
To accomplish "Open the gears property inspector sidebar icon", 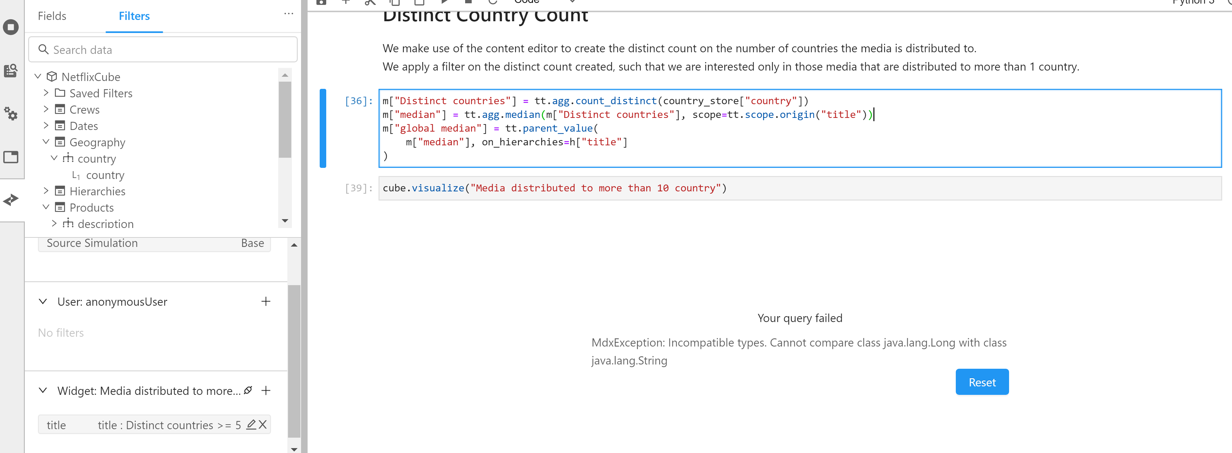I will tap(10, 113).
